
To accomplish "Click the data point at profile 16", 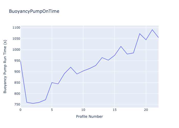I will 121,46.
